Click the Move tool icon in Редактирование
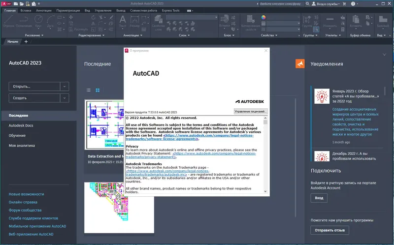Viewport: 394px width, 245px height. [71, 17]
